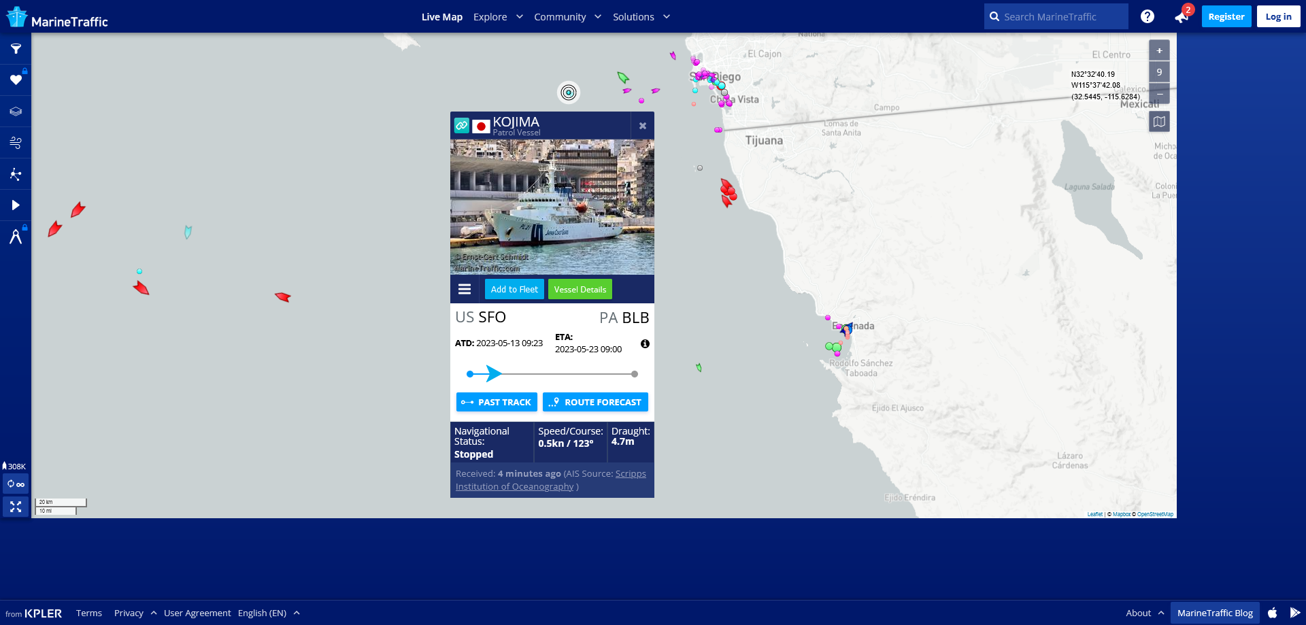Screen dimensions: 1306x625
Task: Click the ETA info icon
Action: click(x=645, y=344)
